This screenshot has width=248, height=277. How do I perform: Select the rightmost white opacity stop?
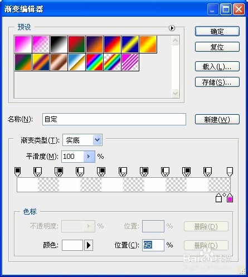pyautogui.click(x=230, y=172)
